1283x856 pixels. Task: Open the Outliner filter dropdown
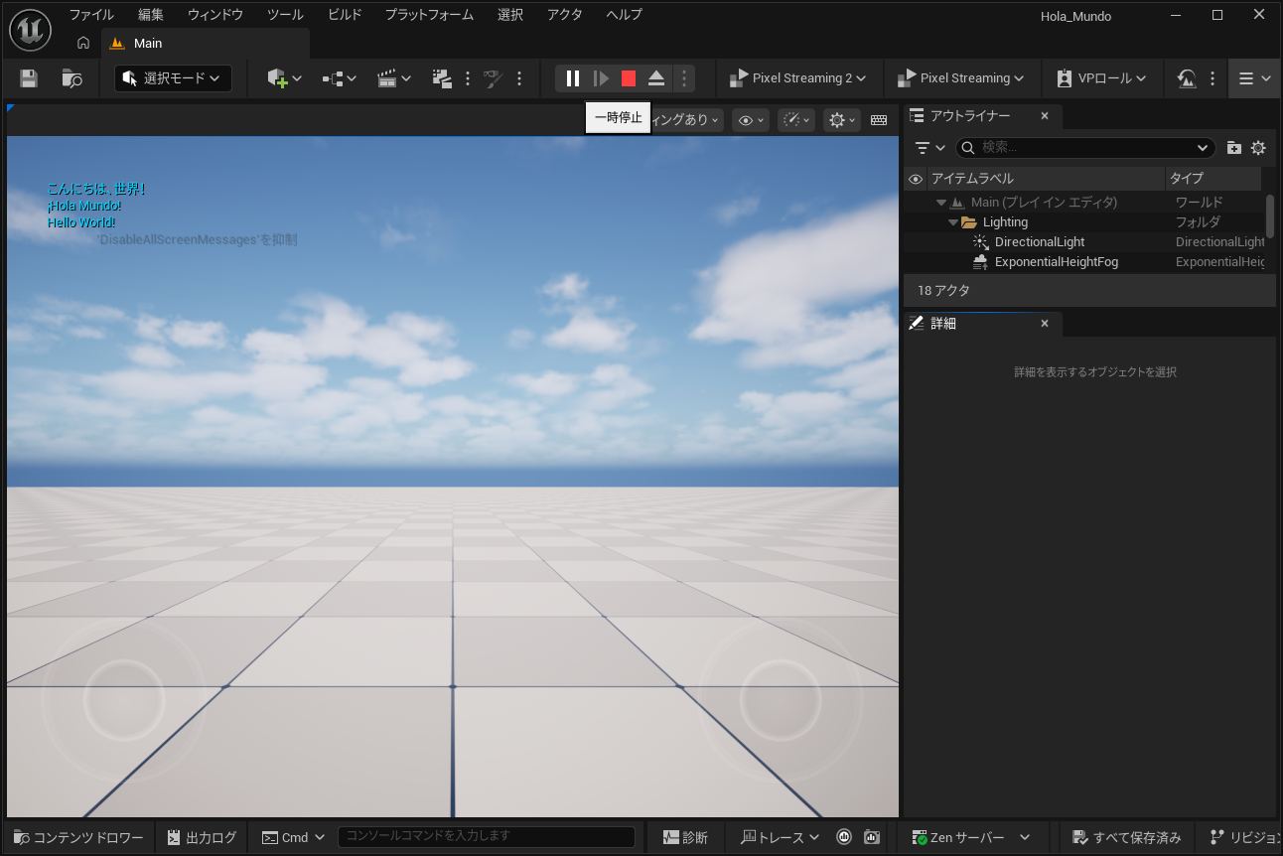(930, 148)
